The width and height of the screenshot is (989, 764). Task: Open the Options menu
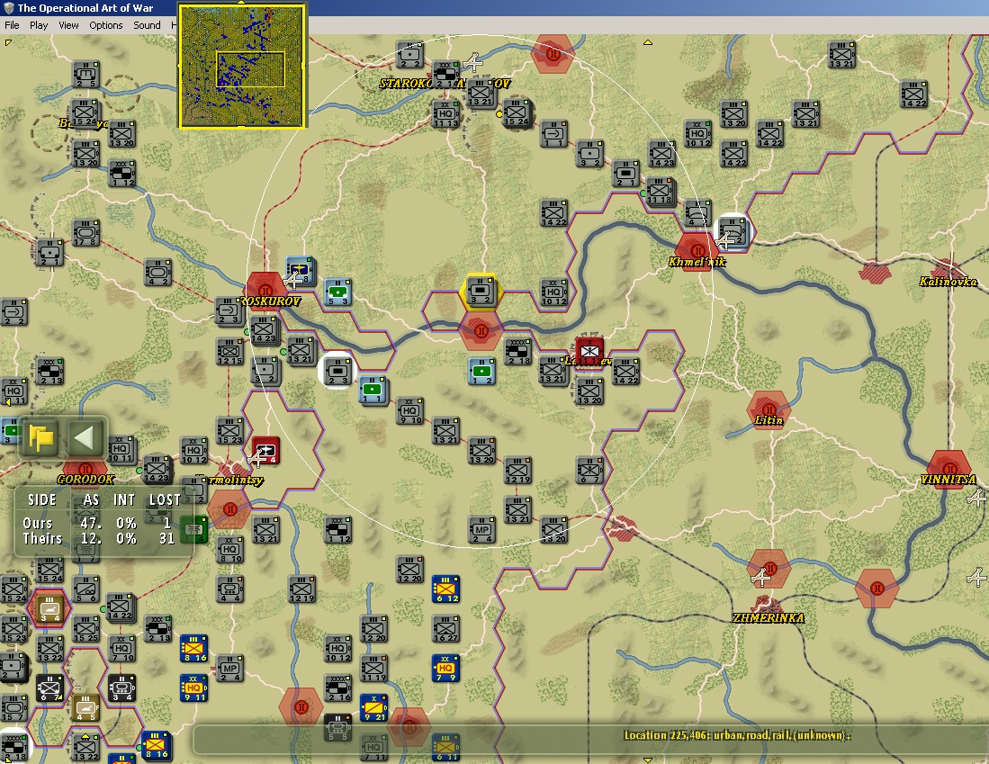pos(106,25)
